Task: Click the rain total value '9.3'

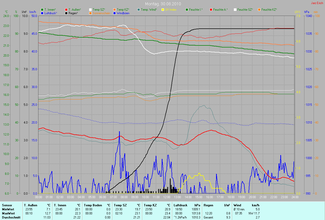Action: [x=228, y=217]
